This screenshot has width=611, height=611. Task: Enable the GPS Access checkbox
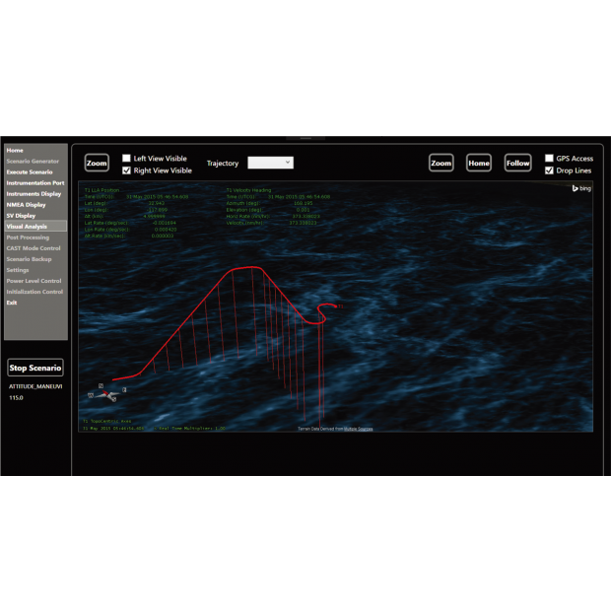coord(549,158)
